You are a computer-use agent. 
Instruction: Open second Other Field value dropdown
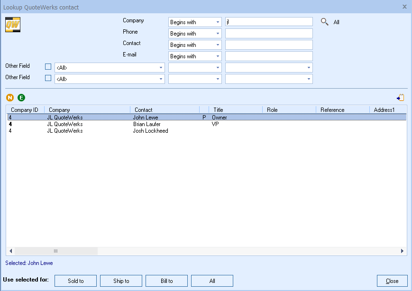click(269, 79)
